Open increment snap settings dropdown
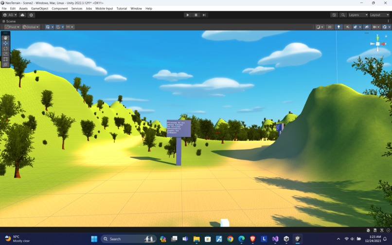Image resolution: width=392 pixels, height=245 pixels. 70,27
